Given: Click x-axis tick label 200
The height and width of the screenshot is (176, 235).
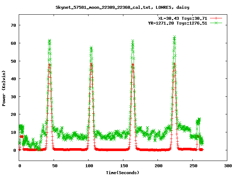Looking at the screenshot, I should pyautogui.click(x=159, y=166).
